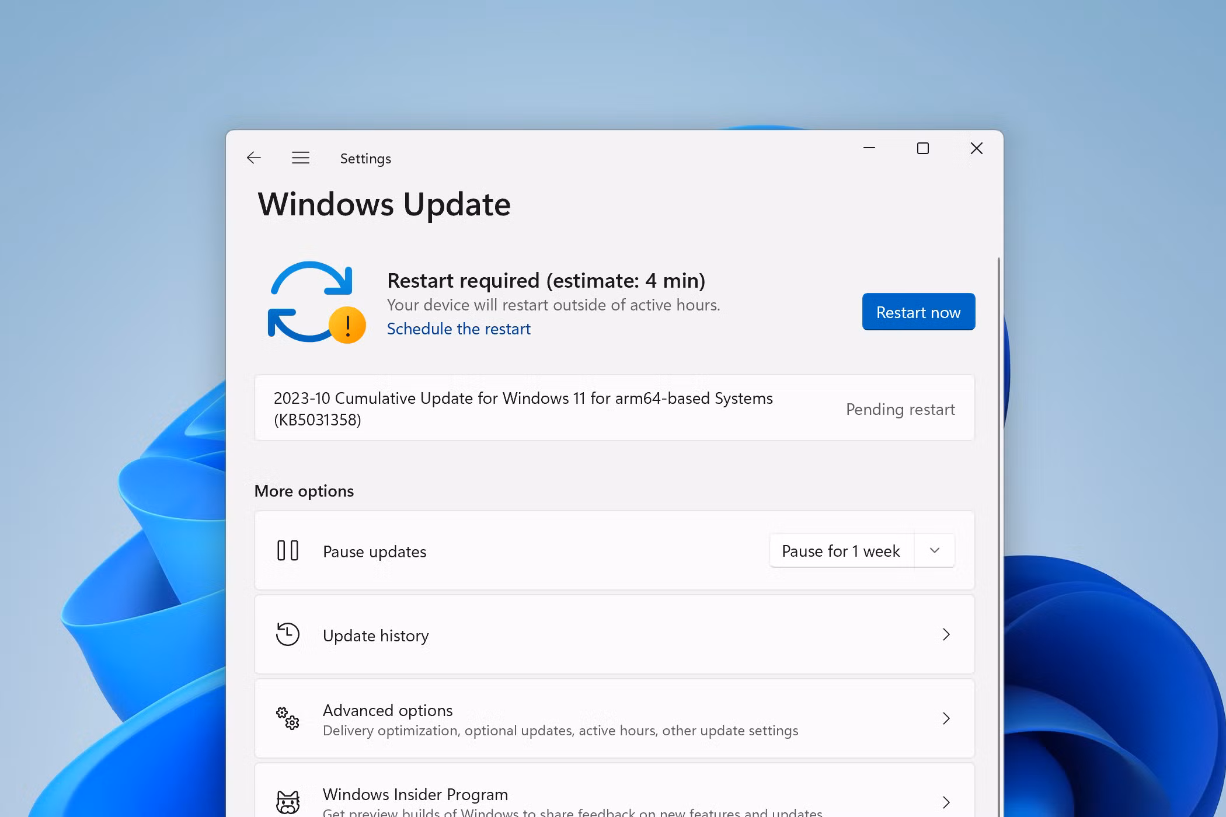The height and width of the screenshot is (817, 1226).
Task: Click the More options section heading
Action: pos(304,491)
